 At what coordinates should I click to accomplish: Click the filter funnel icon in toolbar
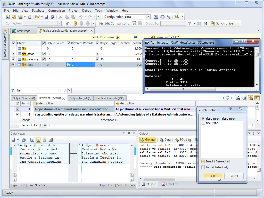(190, 23)
